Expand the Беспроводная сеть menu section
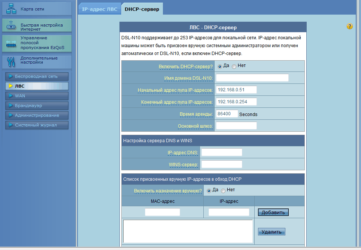 click(37, 76)
